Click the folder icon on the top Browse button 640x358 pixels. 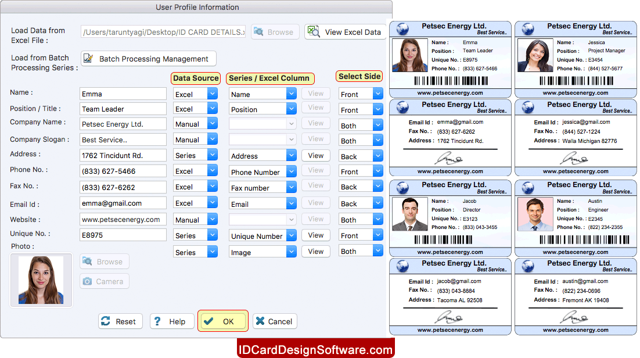click(258, 31)
